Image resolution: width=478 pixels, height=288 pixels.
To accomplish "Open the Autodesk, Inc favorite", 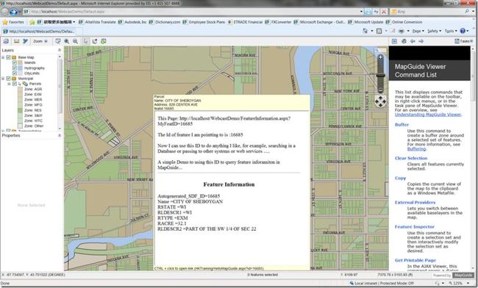I will pos(132,22).
